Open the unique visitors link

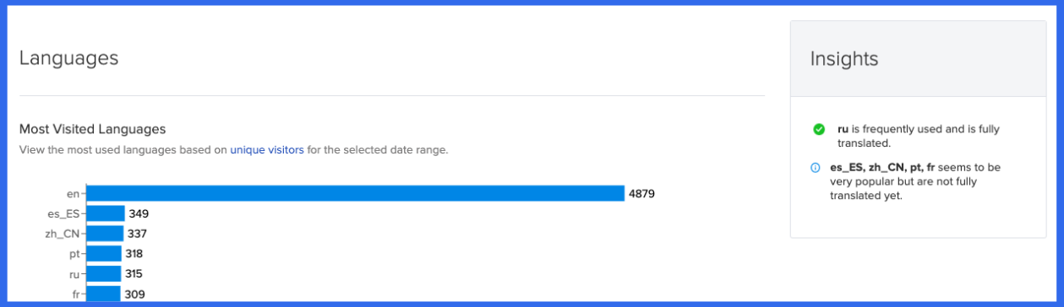[267, 150]
